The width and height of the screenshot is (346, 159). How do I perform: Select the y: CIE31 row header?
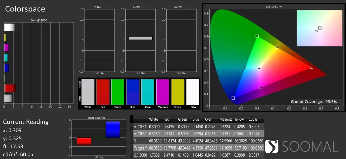(x=140, y=134)
